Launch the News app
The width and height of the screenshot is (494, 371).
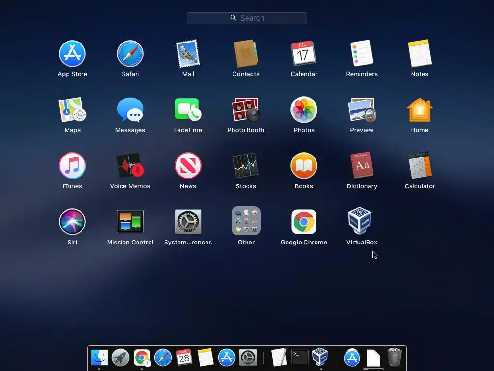tap(188, 166)
